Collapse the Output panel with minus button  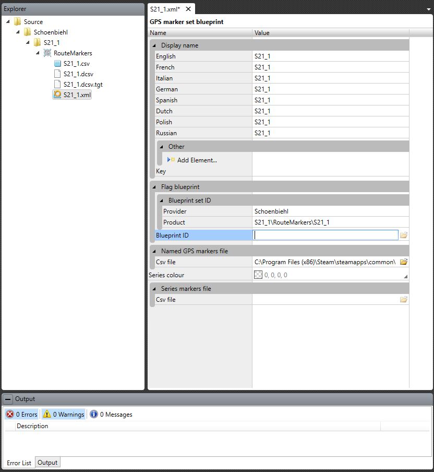click(8, 399)
